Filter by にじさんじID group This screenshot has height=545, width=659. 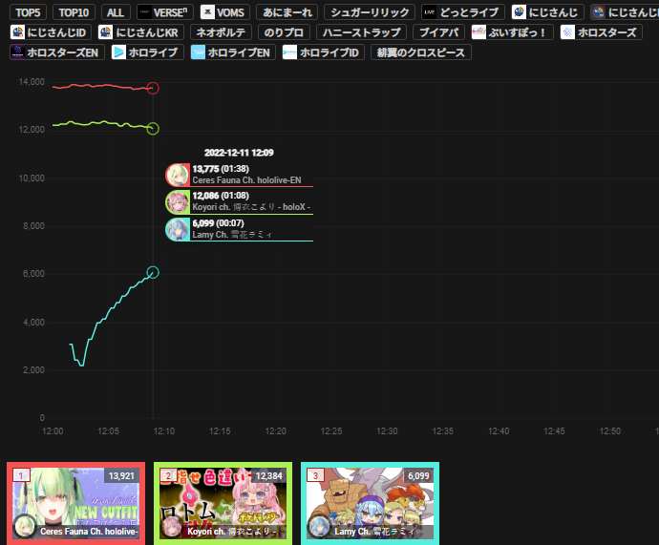pyautogui.click(x=51, y=32)
